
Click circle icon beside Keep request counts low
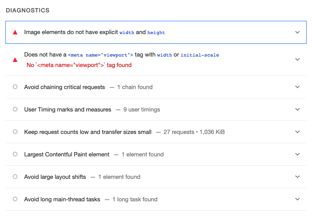pos(15,132)
